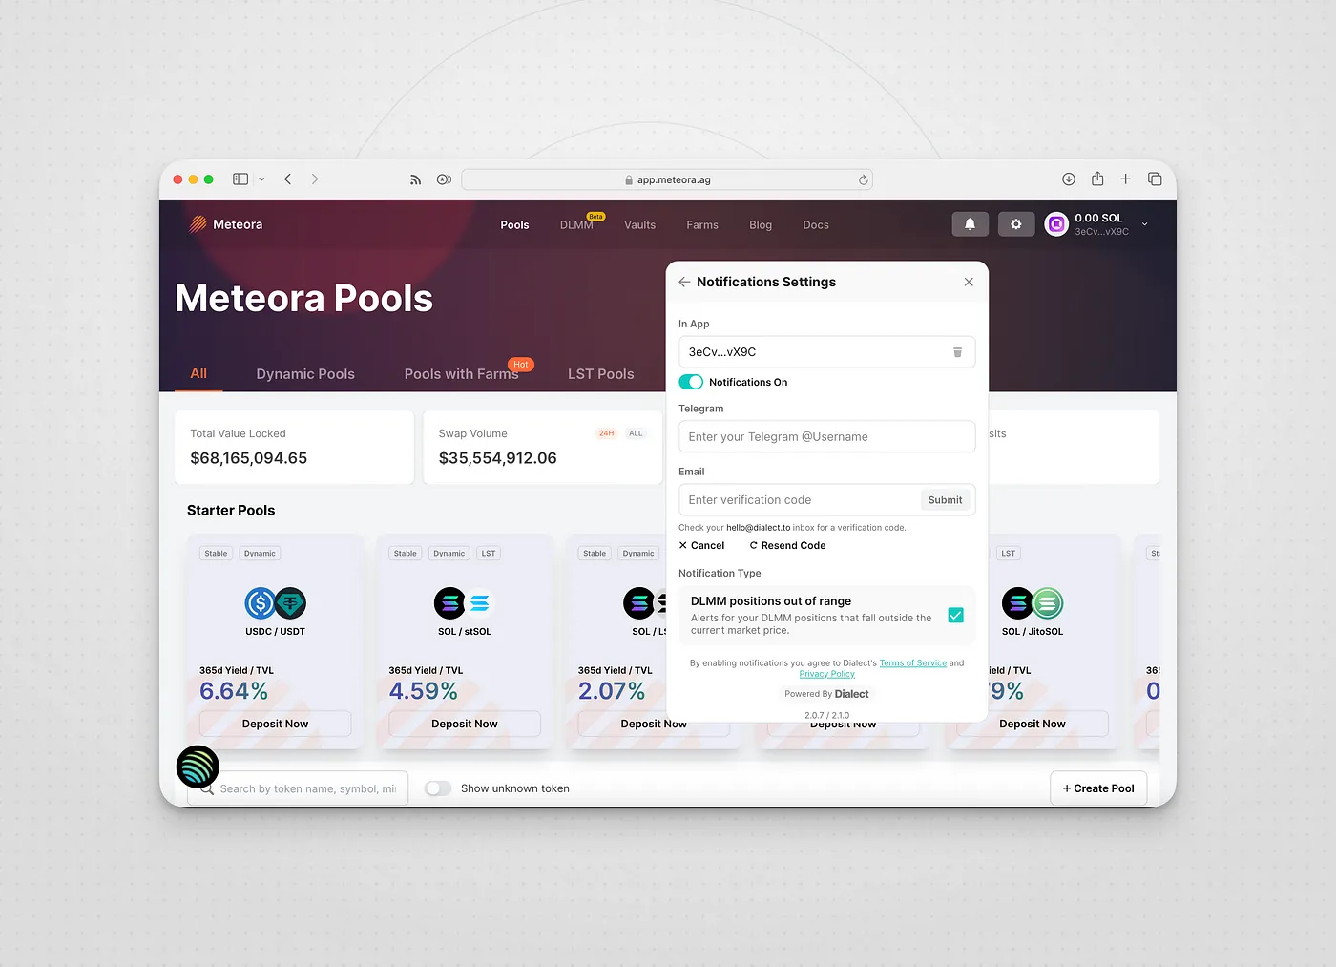1336x967 pixels.
Task: Go back with the Notifications Settings arrow
Action: pyautogui.click(x=684, y=282)
